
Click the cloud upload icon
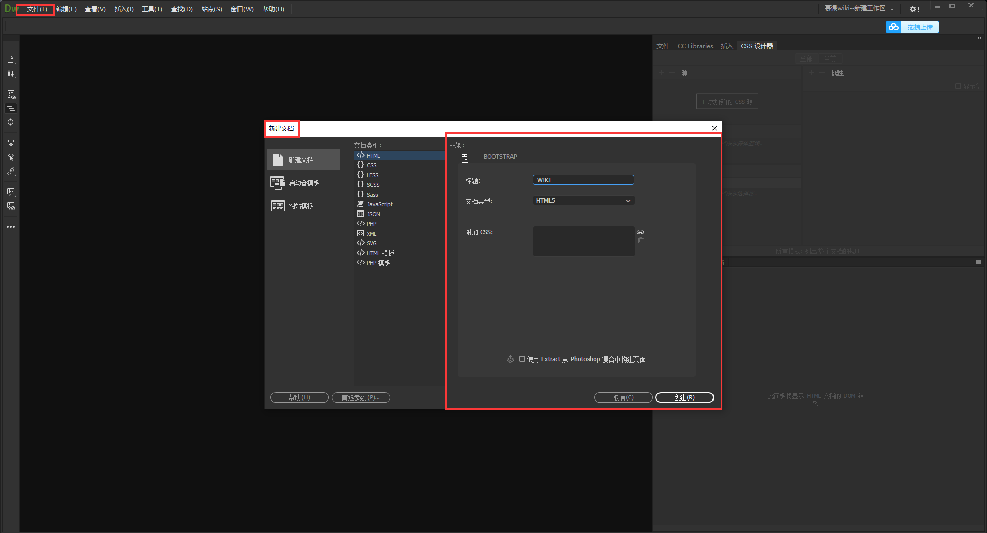tap(893, 27)
